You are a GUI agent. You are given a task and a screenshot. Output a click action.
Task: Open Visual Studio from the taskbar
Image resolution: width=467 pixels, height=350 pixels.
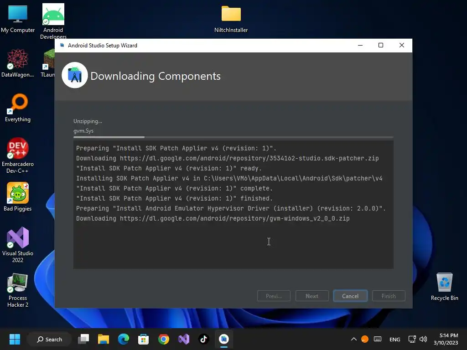click(184, 339)
